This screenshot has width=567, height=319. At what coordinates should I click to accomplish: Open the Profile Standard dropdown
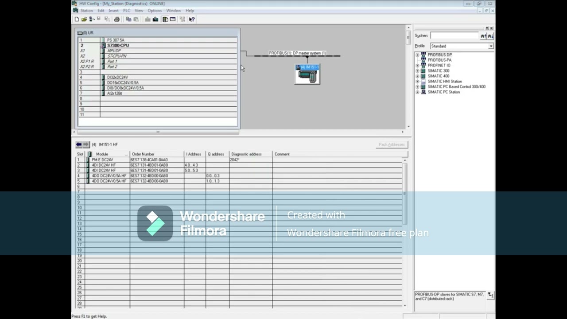pyautogui.click(x=491, y=46)
